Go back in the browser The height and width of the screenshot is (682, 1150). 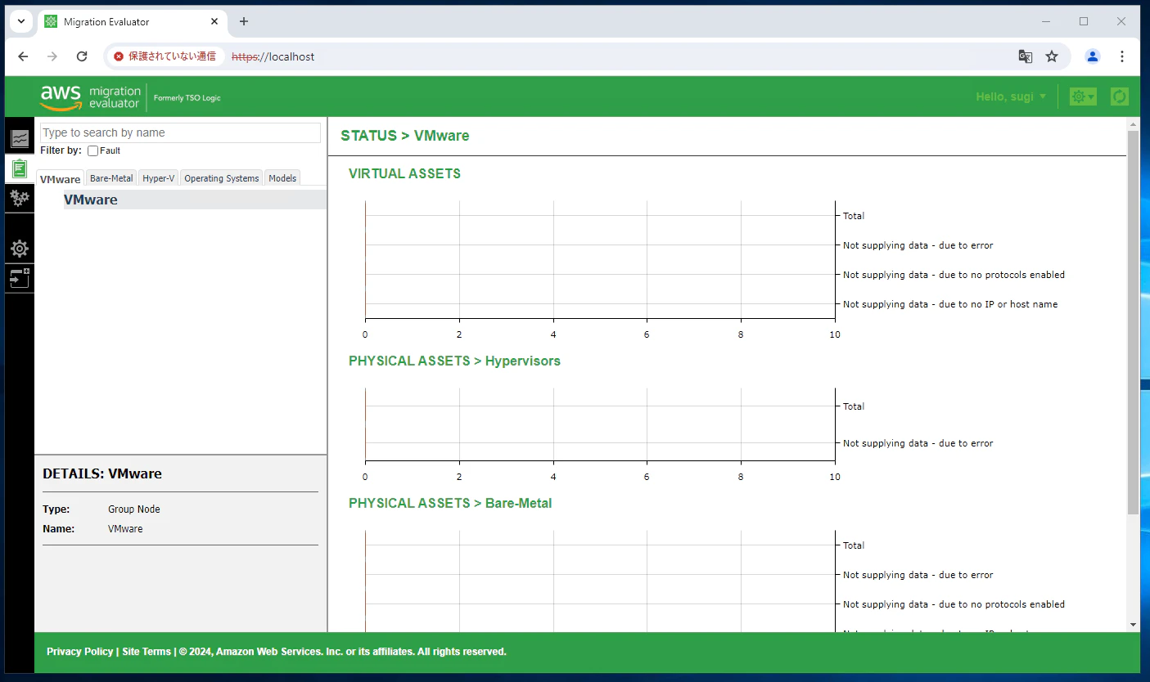tap(23, 56)
